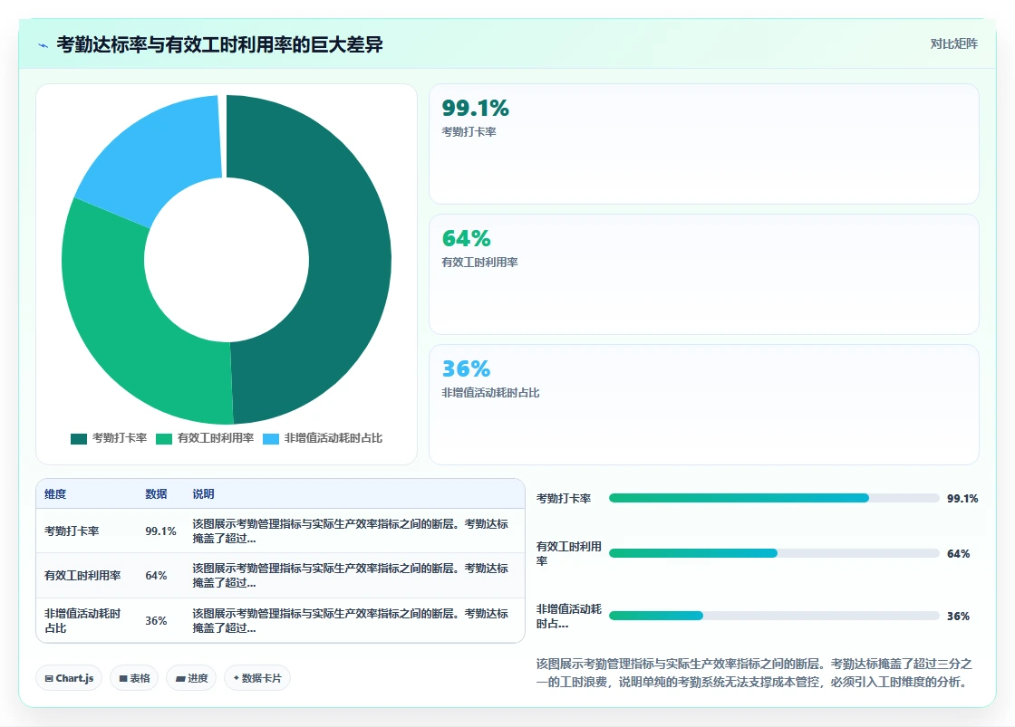Click the 进度 tag chip
Screen dimensions: 1015x727
click(191, 678)
